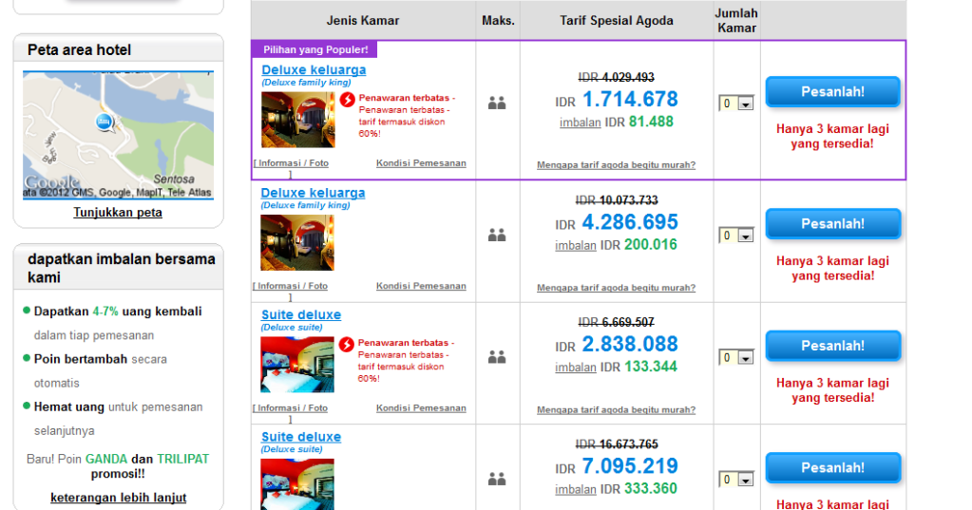This screenshot has width=972, height=510.
Task: Click the Peta area hotel heading
Action: click(79, 50)
